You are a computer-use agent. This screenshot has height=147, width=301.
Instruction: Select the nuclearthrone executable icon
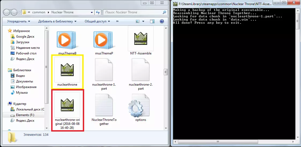[67, 69]
